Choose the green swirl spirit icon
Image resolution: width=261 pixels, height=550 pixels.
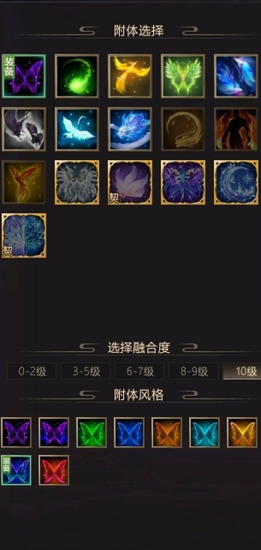pyautogui.click(x=77, y=76)
